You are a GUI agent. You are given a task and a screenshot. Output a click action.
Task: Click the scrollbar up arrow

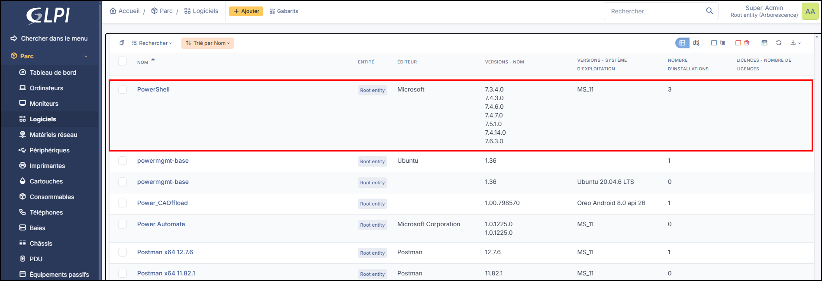818,37
